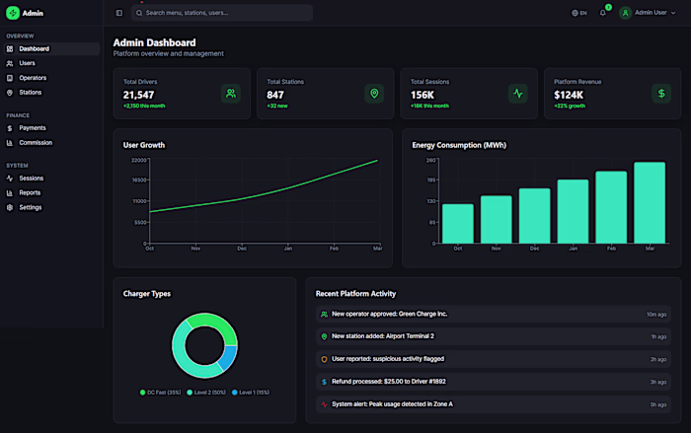Click the shield icon beside User reported

pyautogui.click(x=324, y=359)
